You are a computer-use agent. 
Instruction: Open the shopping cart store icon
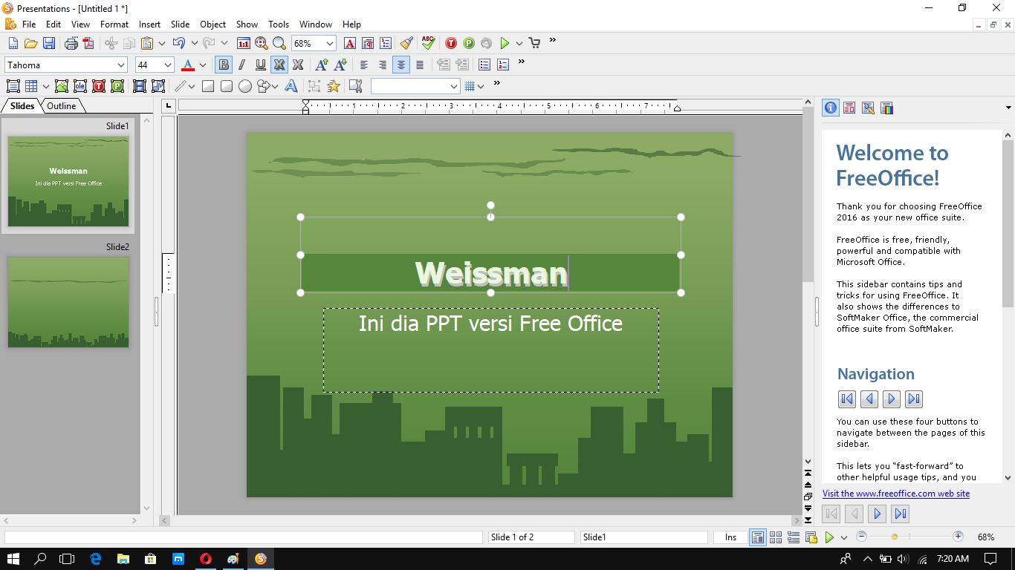click(534, 43)
